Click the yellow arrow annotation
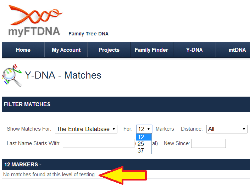Screen dimensions: 250x189 pos(124,175)
